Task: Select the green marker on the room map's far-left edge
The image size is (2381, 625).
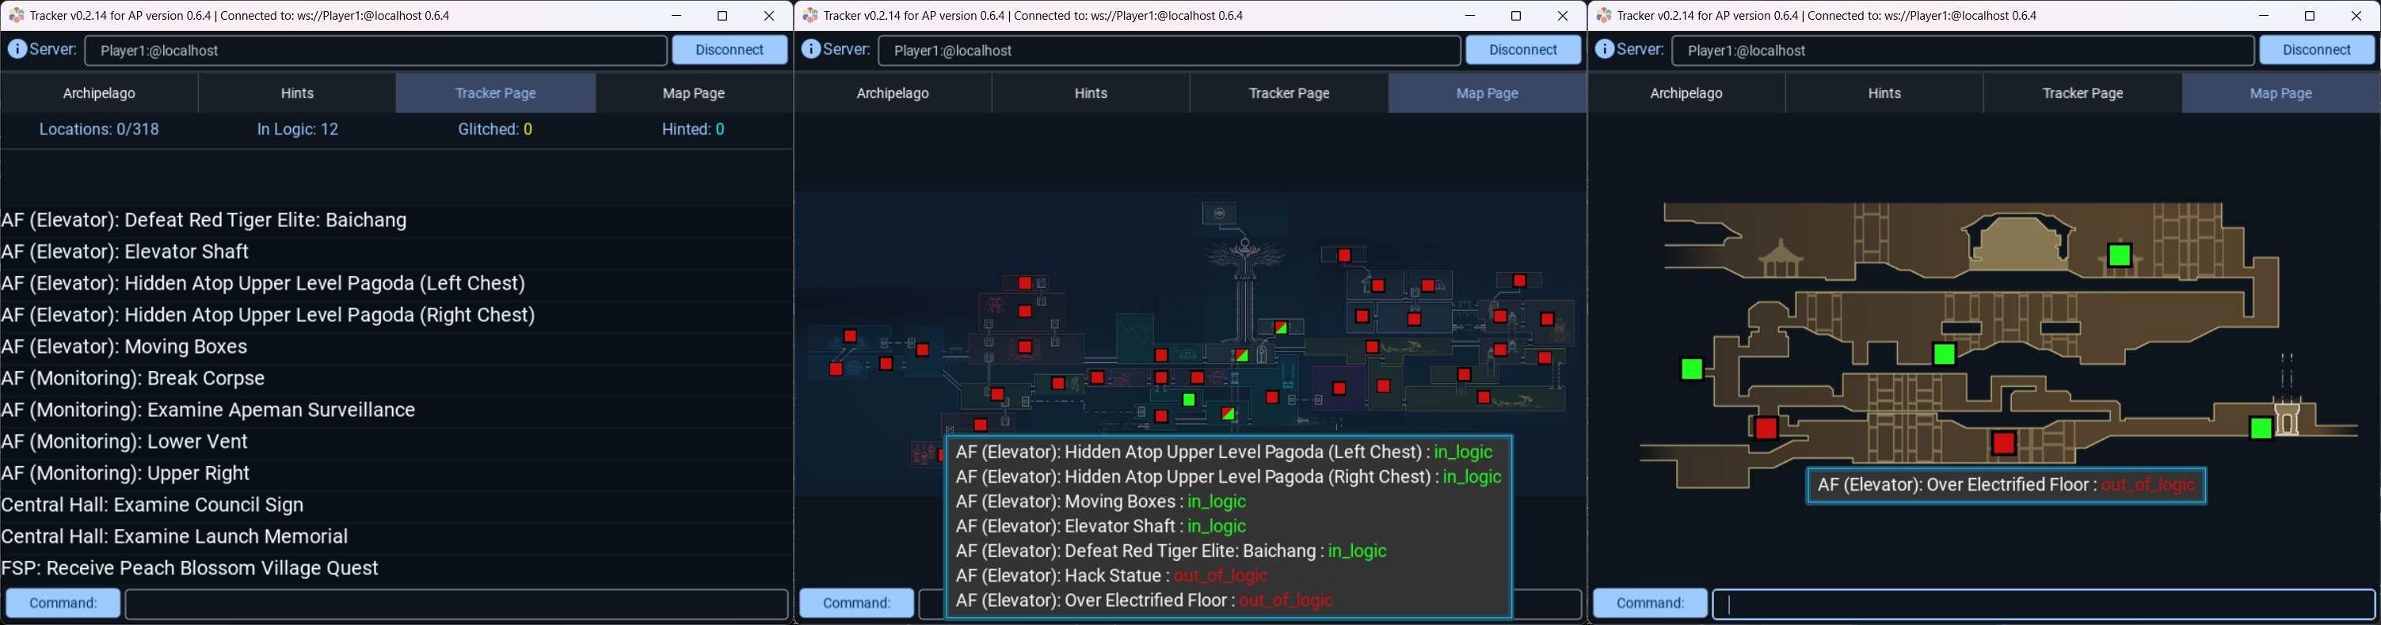Action: pyautogui.click(x=1691, y=369)
